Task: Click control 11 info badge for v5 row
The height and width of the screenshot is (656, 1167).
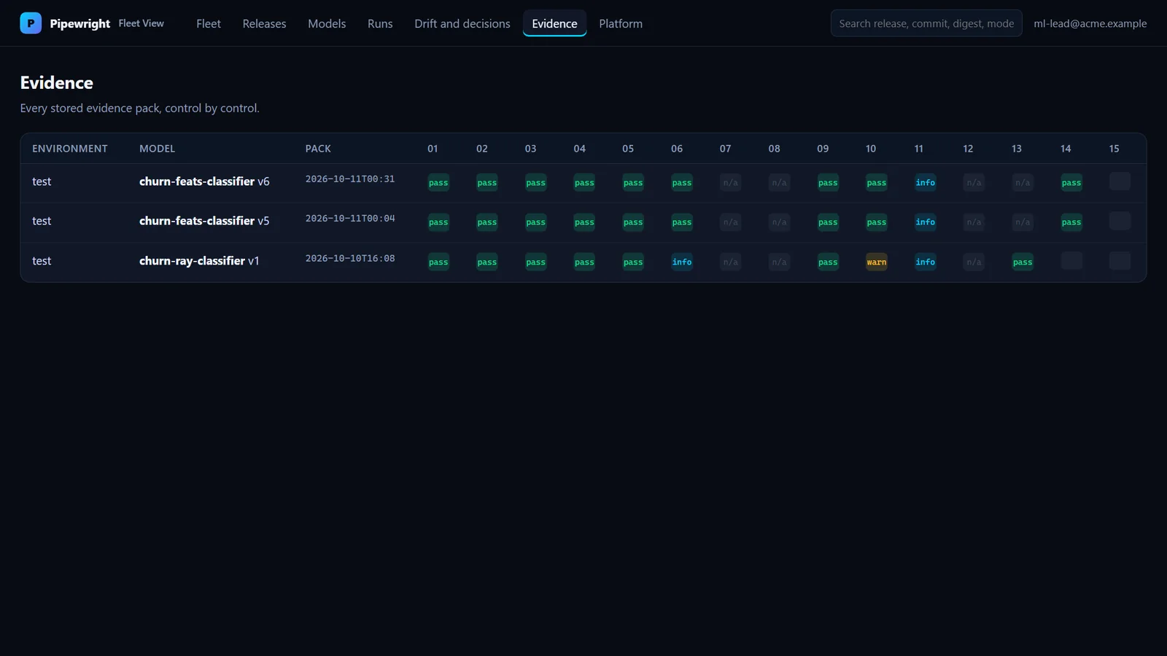Action: 925,222
